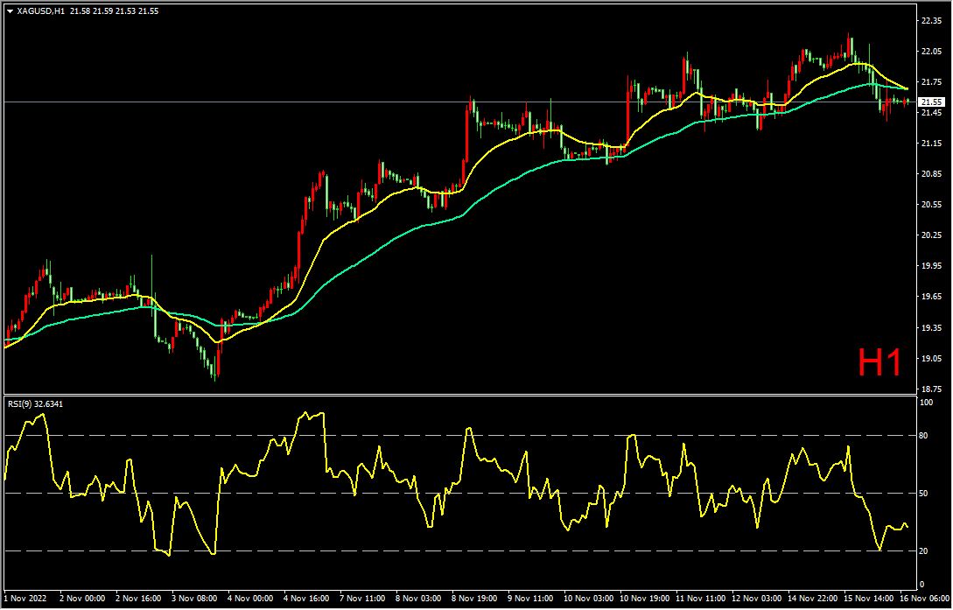Click the 22.35 price axis label
953x610 pixels.
pos(932,21)
